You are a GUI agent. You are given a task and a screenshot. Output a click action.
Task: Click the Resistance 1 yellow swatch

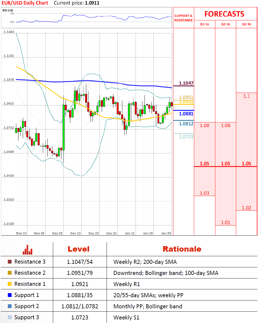click(10, 284)
